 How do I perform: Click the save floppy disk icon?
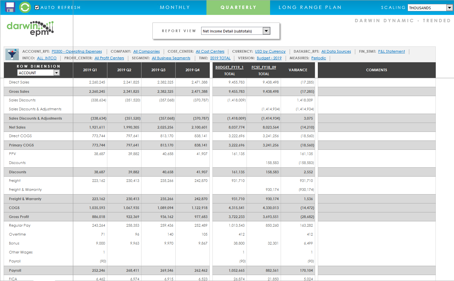pos(10,7)
